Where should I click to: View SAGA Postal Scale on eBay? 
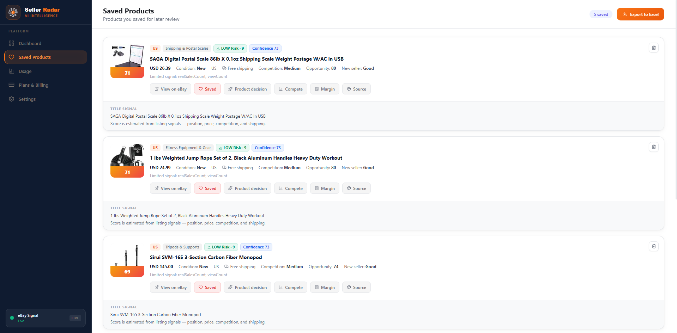tap(171, 89)
